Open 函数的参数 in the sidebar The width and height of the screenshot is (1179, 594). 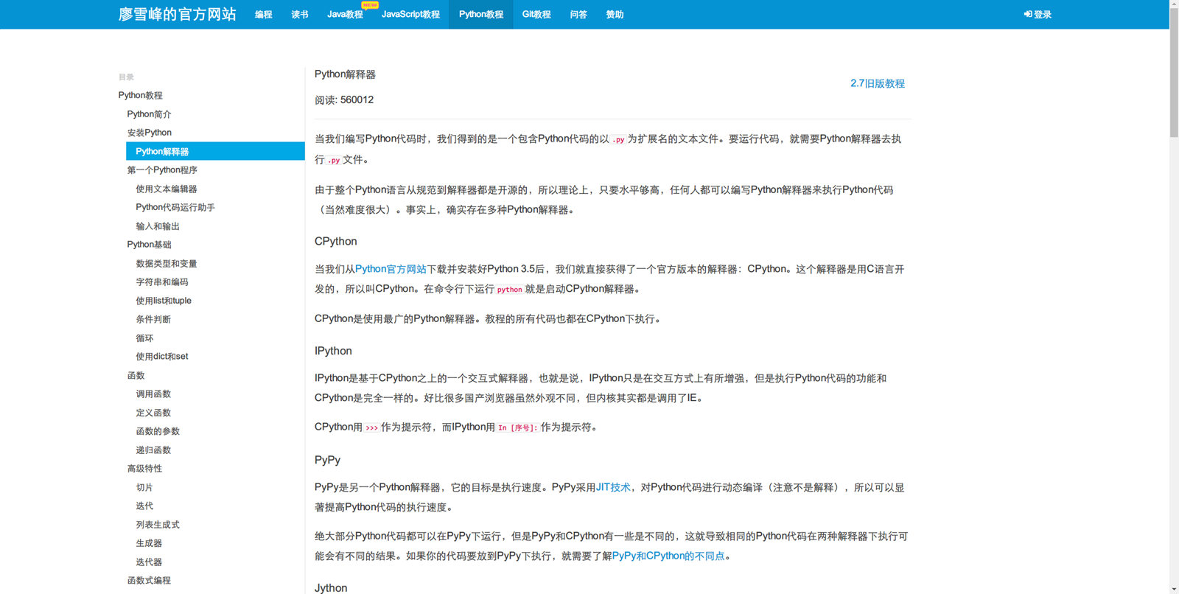(158, 431)
